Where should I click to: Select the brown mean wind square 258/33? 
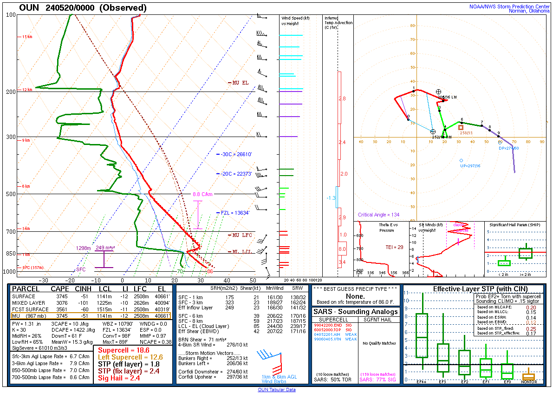[461, 127]
